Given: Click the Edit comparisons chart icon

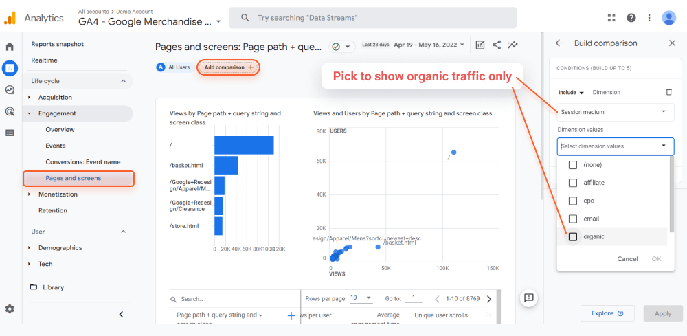Looking at the screenshot, I should 480,45.
